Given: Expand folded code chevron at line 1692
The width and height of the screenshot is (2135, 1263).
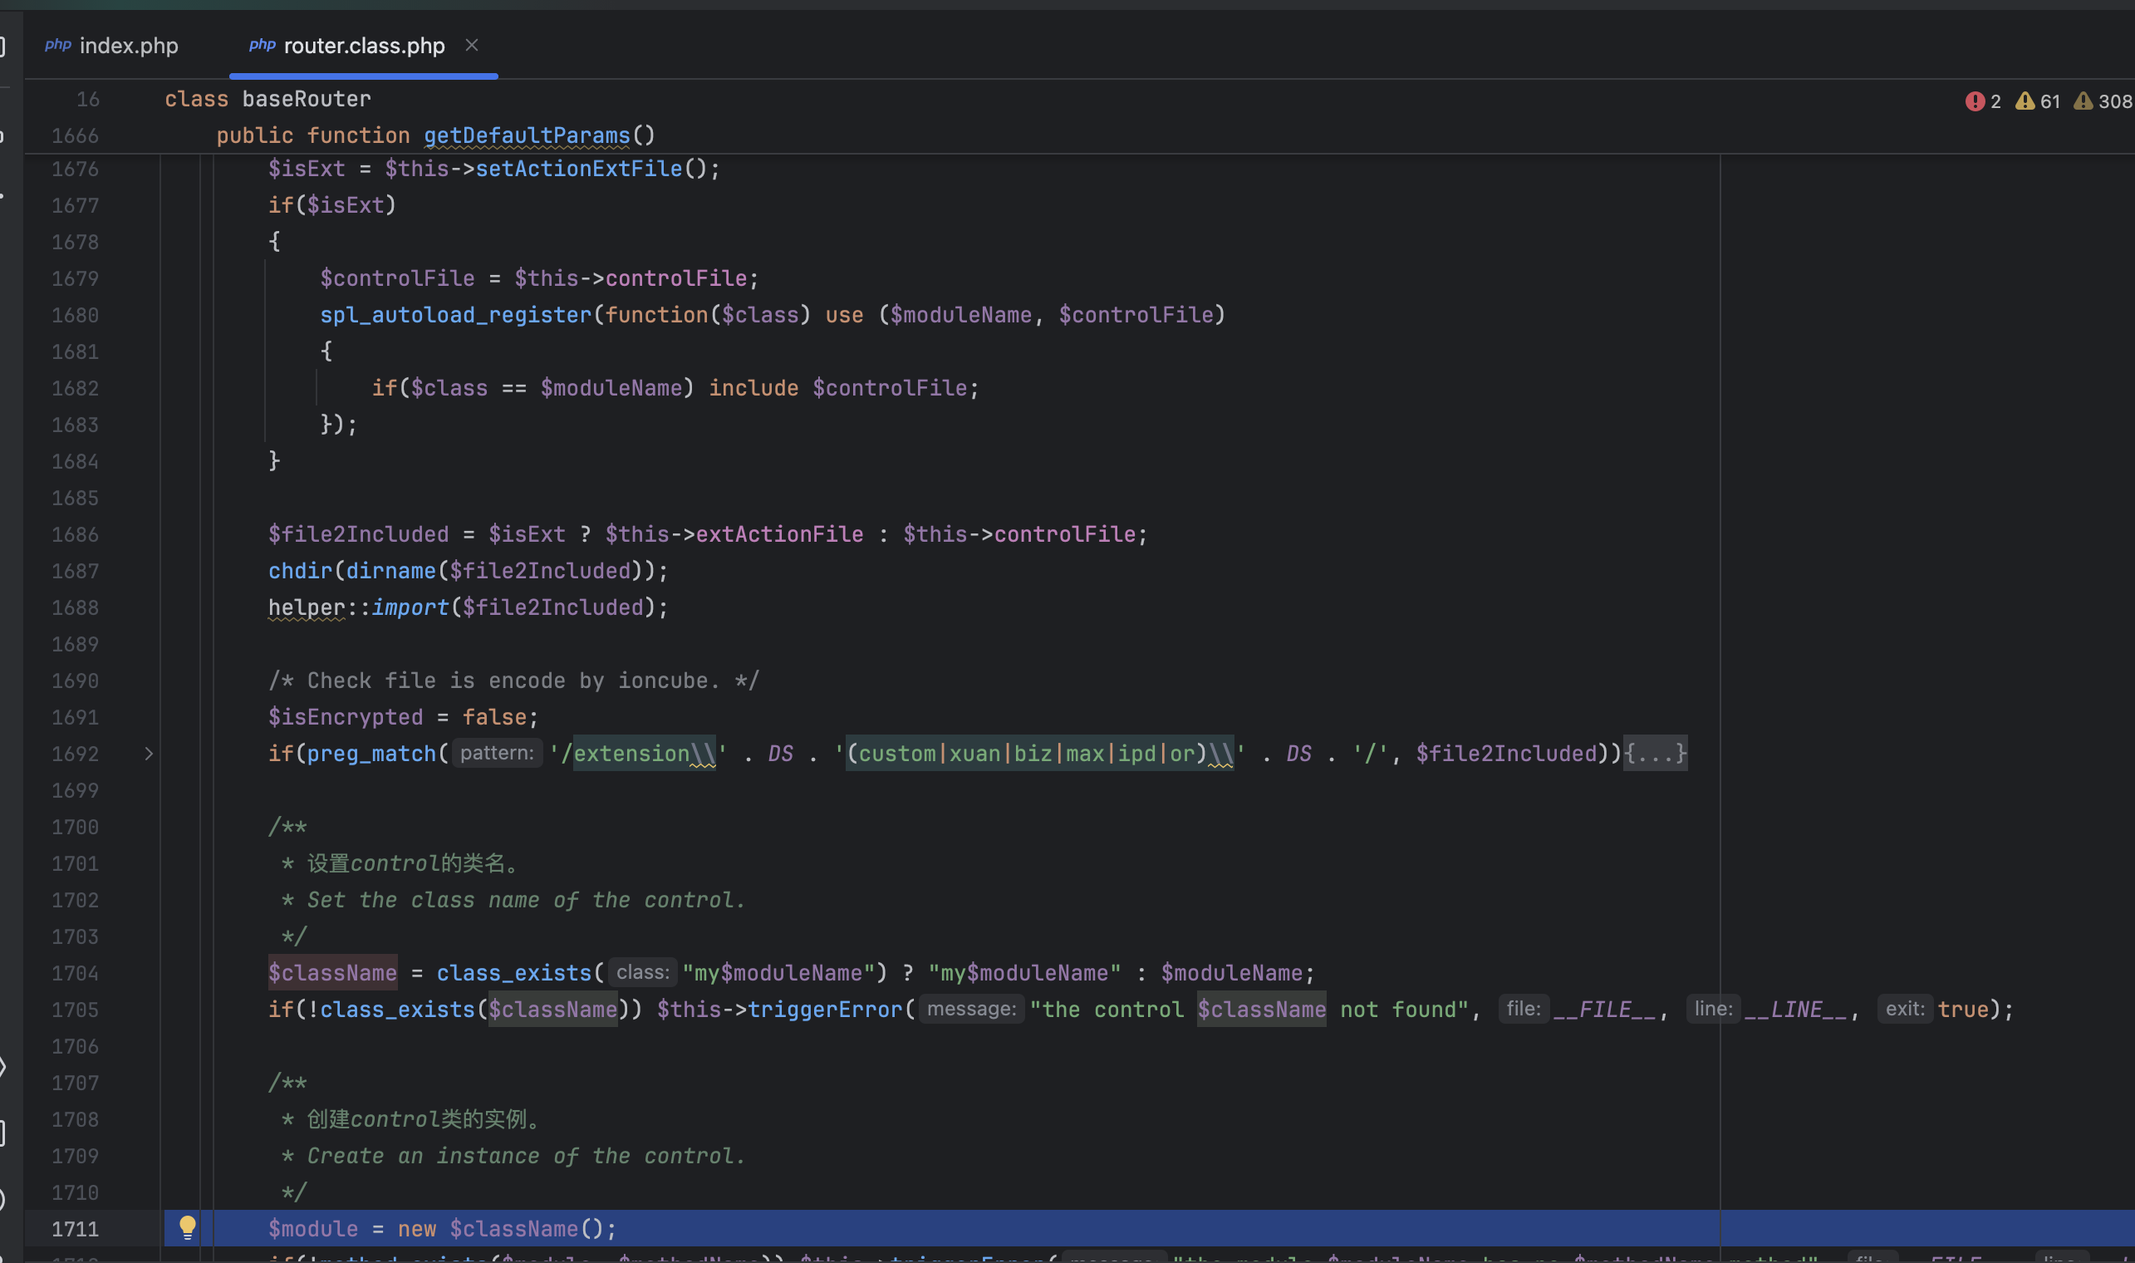Looking at the screenshot, I should point(149,753).
